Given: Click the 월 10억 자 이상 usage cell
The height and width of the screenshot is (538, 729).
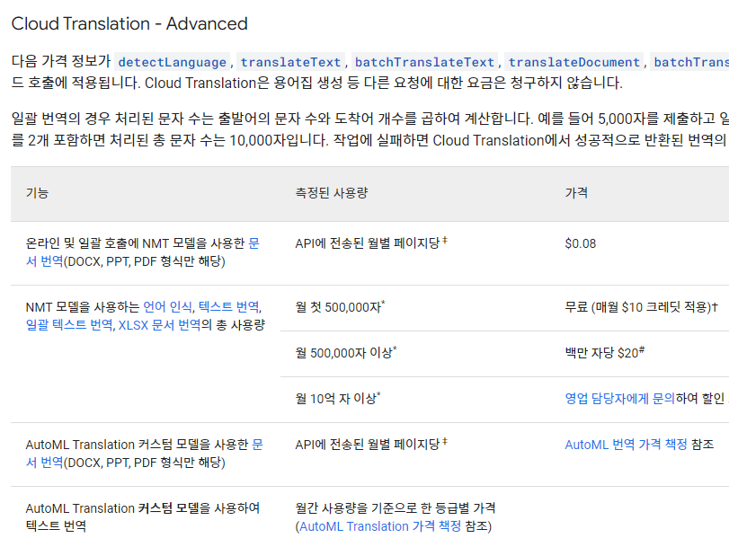Looking at the screenshot, I should tap(338, 398).
